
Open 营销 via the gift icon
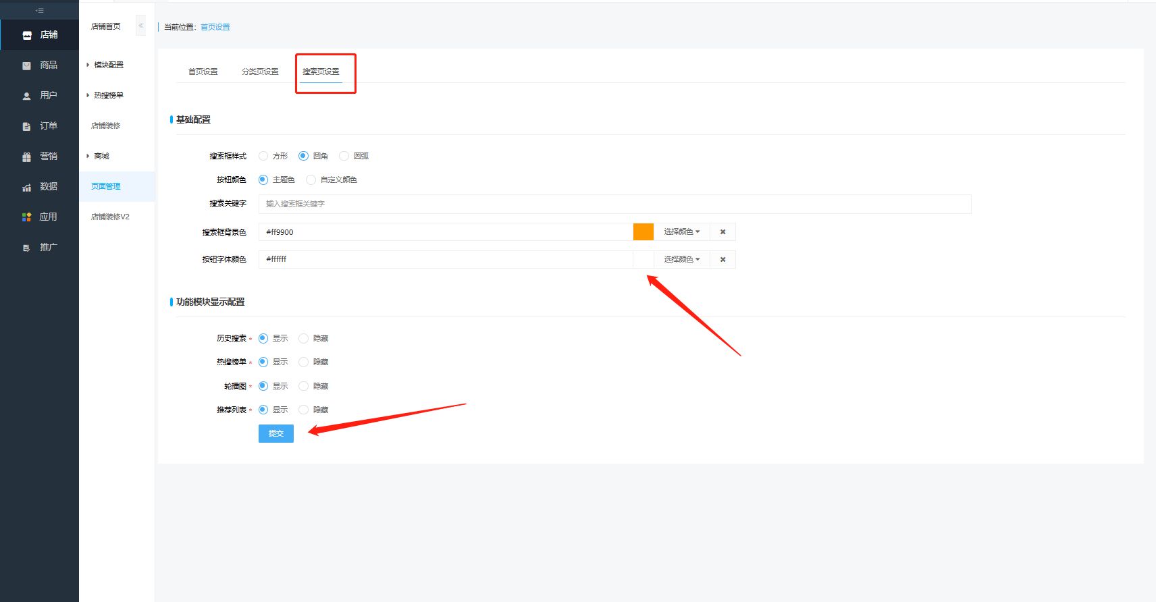27,157
